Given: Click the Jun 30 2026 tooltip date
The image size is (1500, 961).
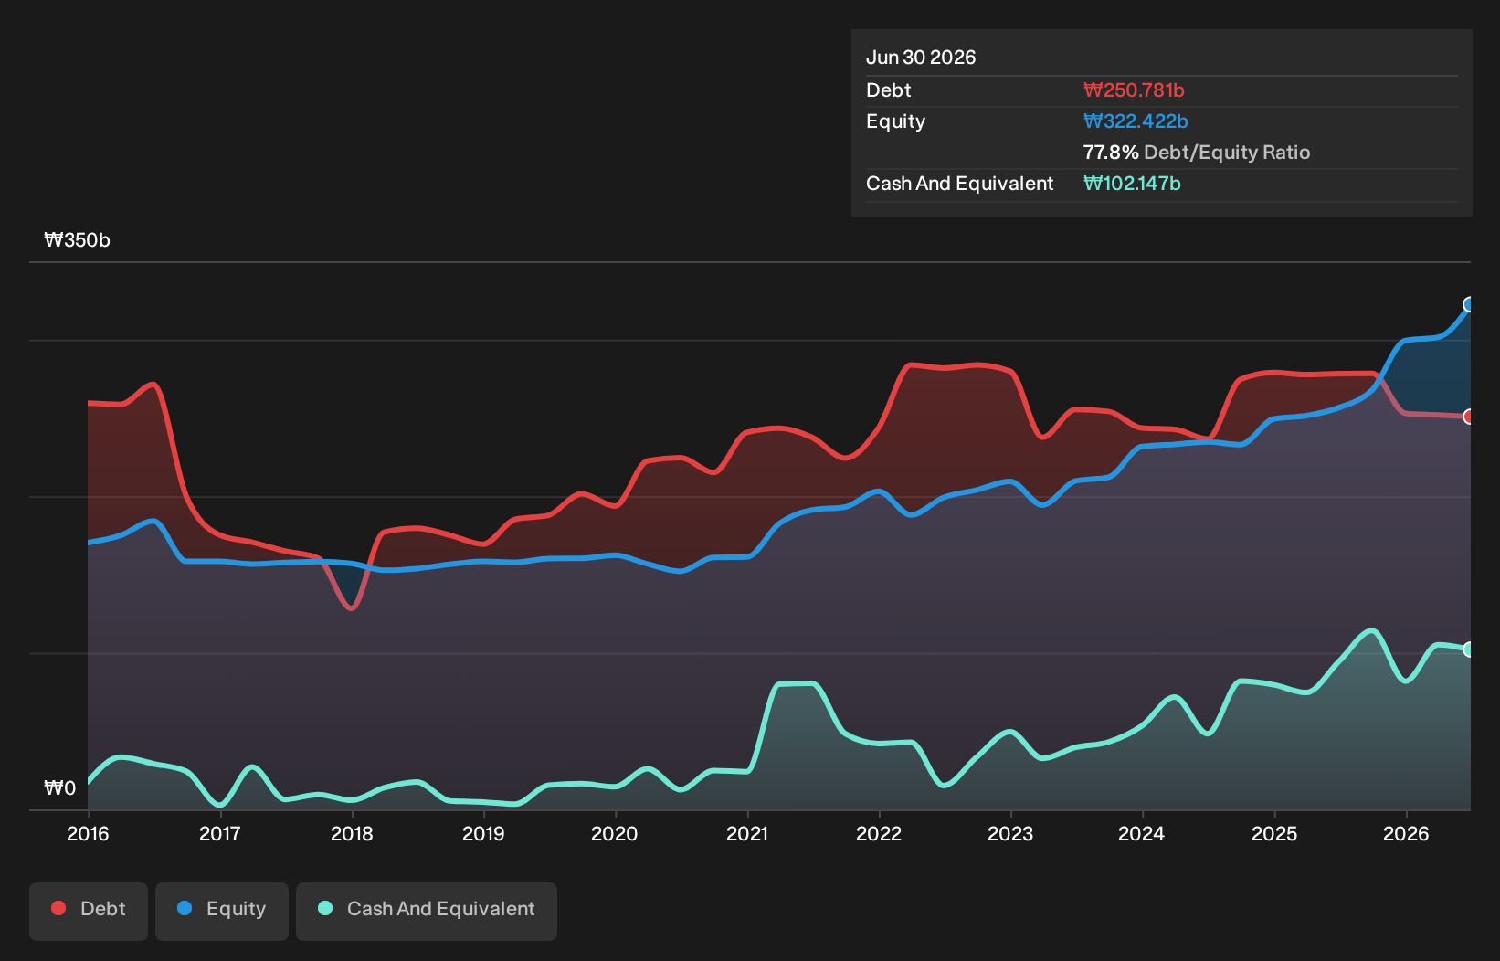Looking at the screenshot, I should (921, 58).
